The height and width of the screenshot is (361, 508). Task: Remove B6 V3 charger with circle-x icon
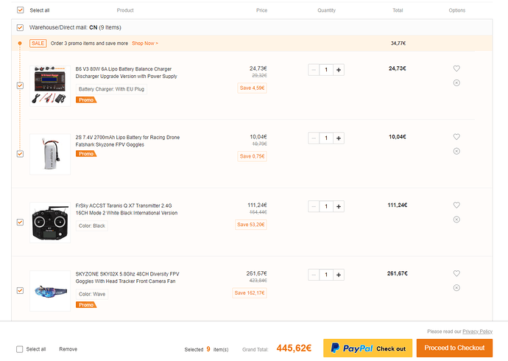(456, 83)
